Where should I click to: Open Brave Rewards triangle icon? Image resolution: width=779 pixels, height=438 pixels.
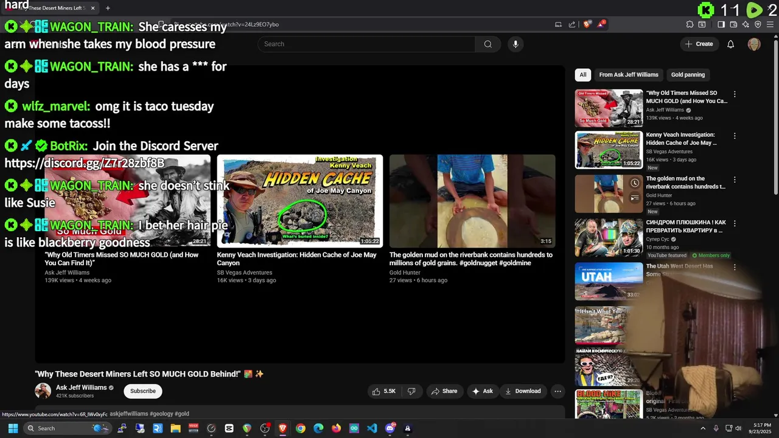(x=601, y=24)
